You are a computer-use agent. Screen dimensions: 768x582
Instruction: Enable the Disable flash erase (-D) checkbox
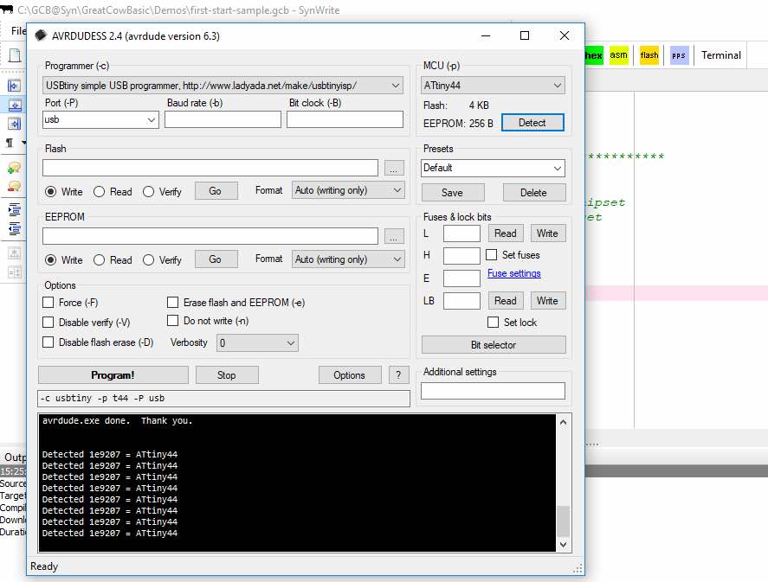point(48,342)
